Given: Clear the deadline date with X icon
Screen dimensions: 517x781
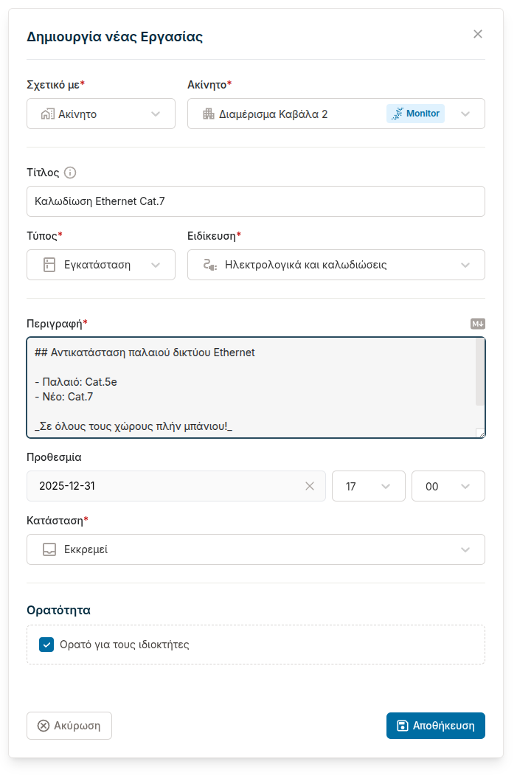Looking at the screenshot, I should click(310, 486).
